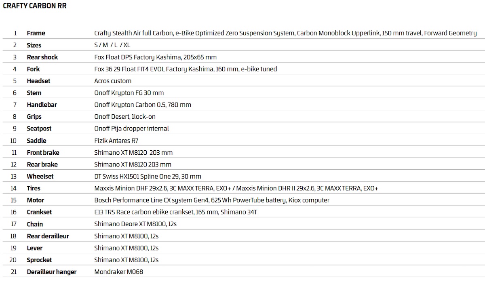
Task: Click the CRAFTY CARBON RR heading
Action: tap(35, 6)
